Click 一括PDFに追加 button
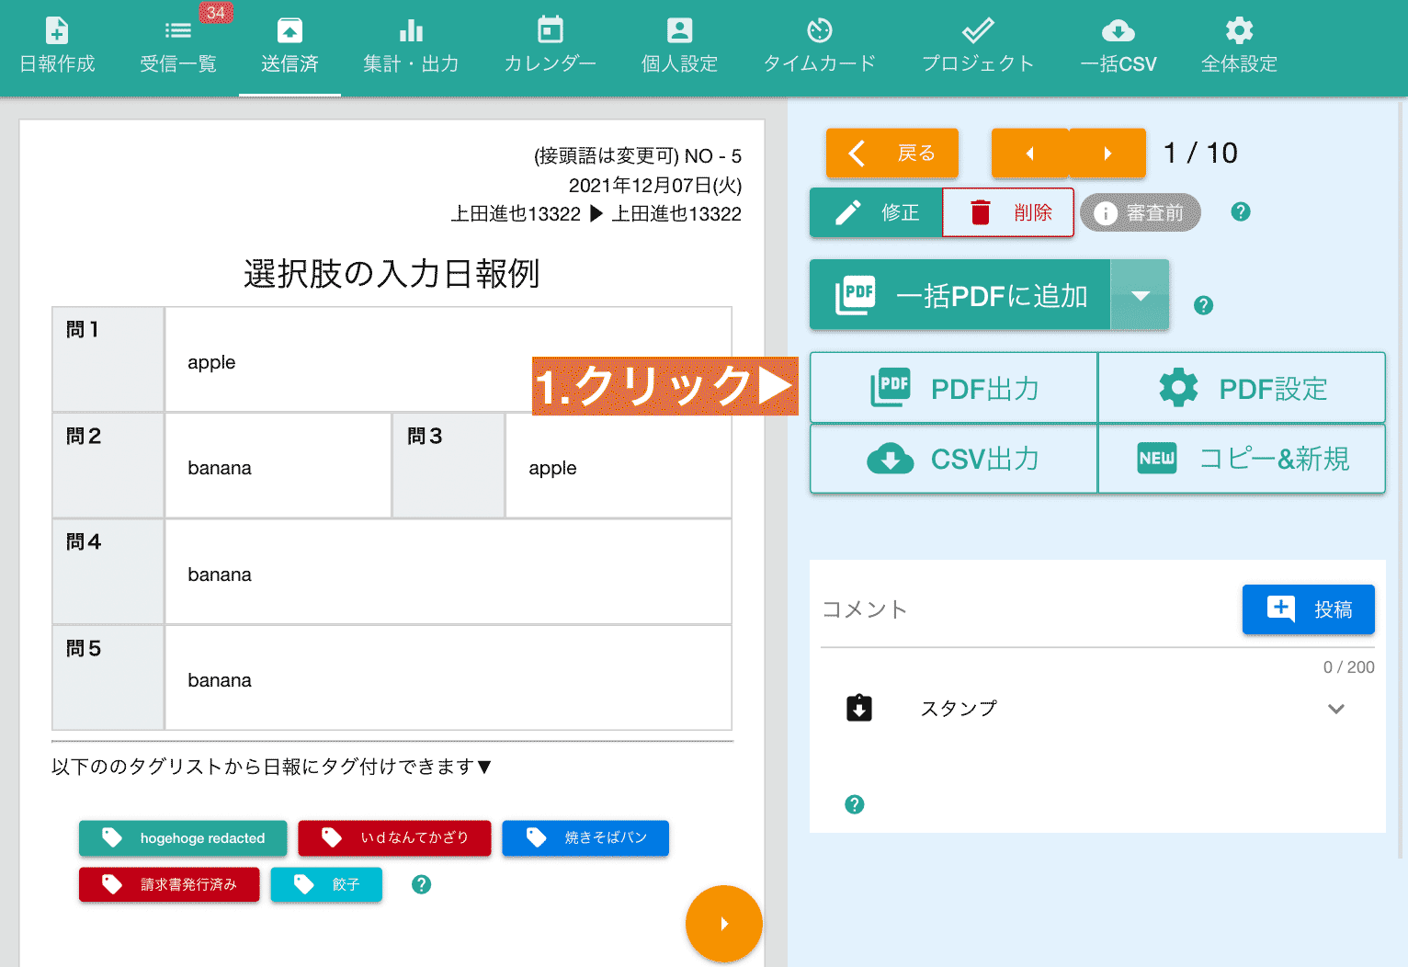Image resolution: width=1408 pixels, height=967 pixels. coord(960,295)
